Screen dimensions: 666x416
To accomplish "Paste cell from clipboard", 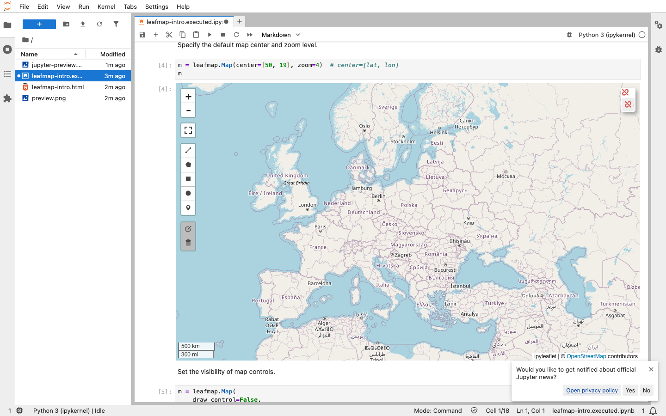I will [x=196, y=35].
